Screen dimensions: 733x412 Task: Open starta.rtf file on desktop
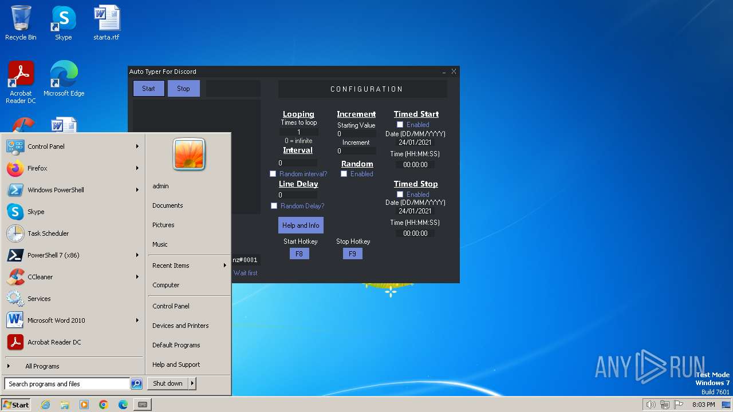point(107,23)
